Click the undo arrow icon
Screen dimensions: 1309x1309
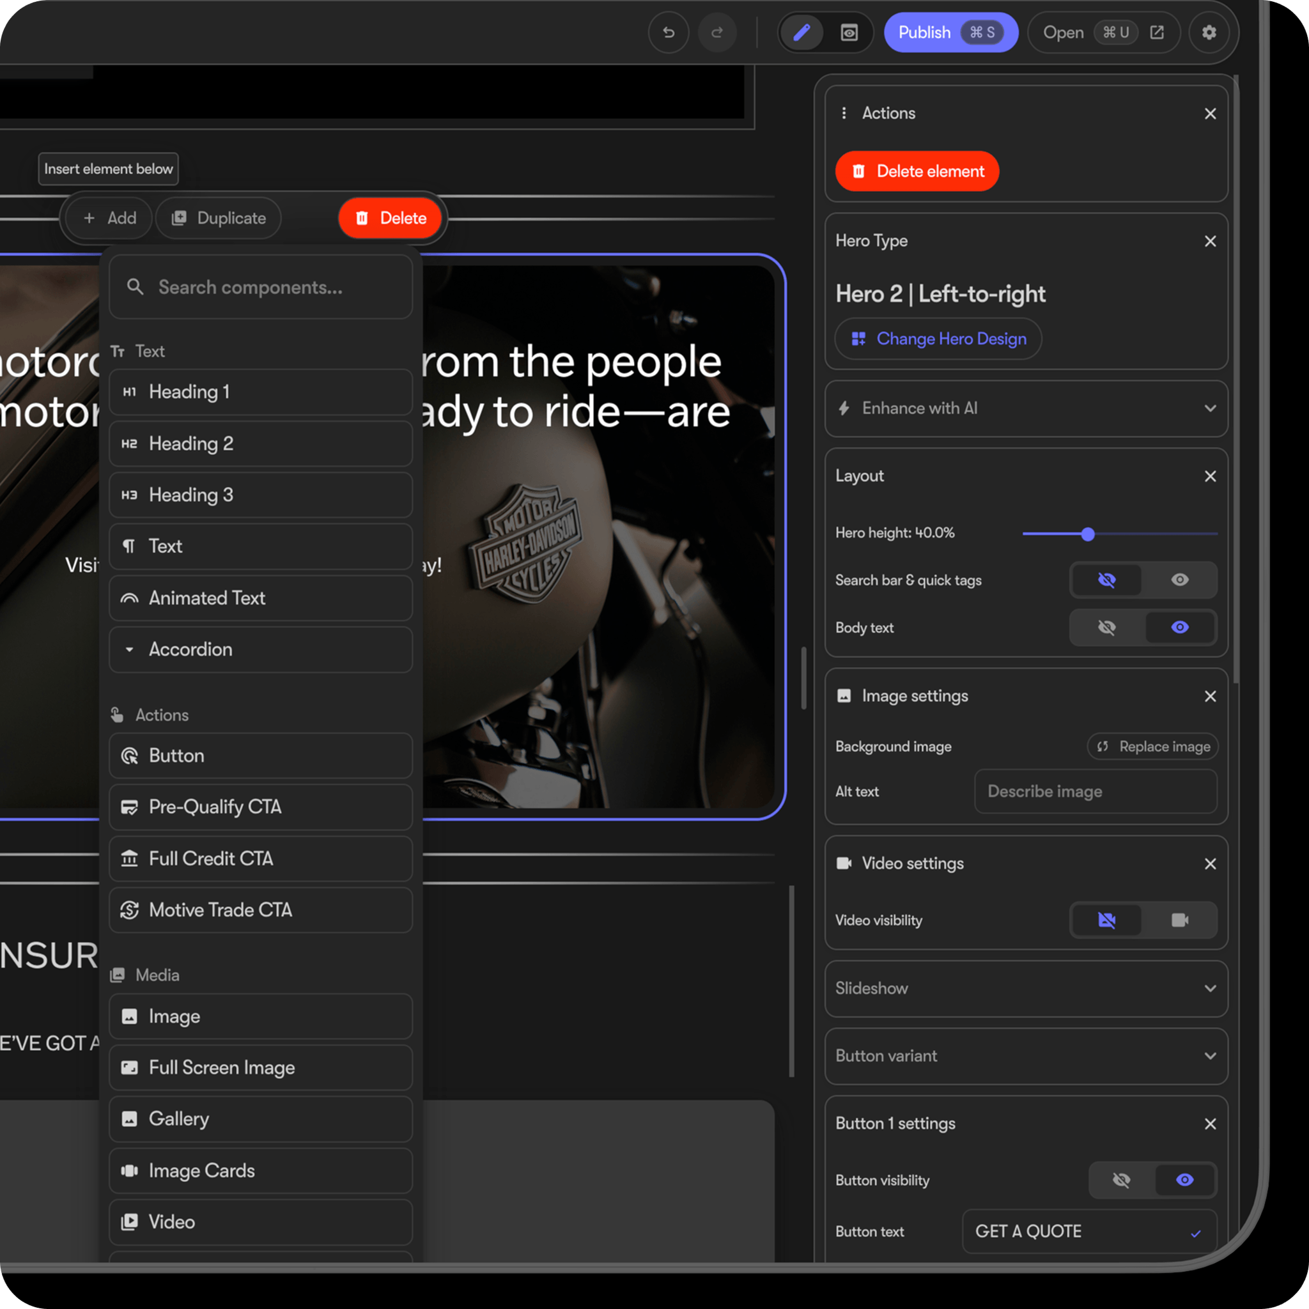[x=668, y=33]
